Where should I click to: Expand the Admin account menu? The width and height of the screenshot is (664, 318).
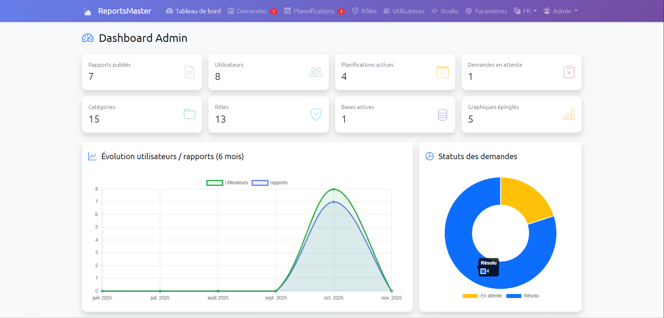tap(561, 11)
